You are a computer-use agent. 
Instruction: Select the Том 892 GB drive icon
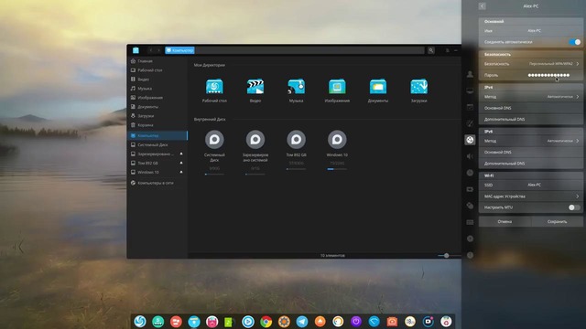pos(296,140)
